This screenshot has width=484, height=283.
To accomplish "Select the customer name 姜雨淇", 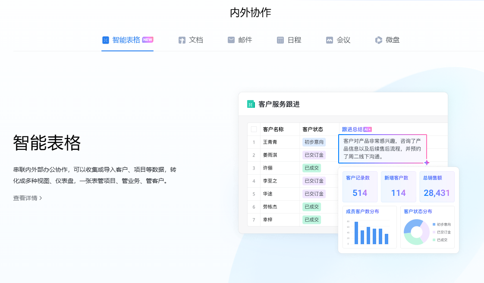I will click(x=270, y=155).
